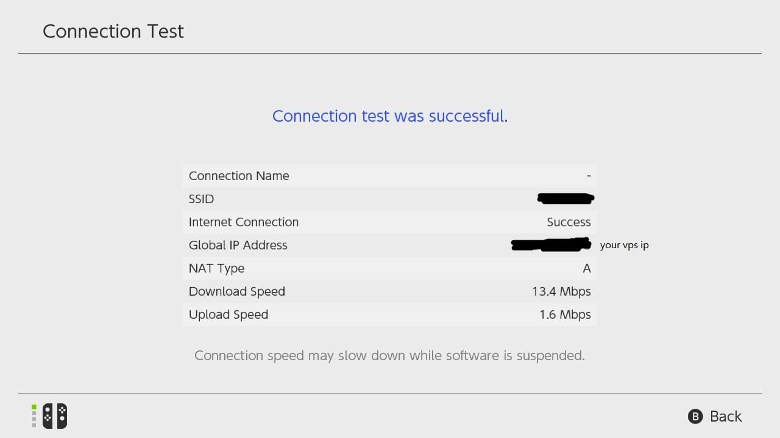The image size is (780, 438).
Task: Click the circled B button icon
Action: pos(695,416)
